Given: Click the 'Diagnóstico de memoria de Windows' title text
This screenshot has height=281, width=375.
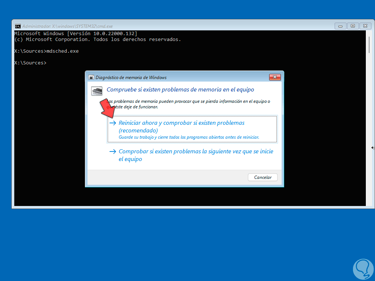Looking at the screenshot, I should tap(131, 78).
